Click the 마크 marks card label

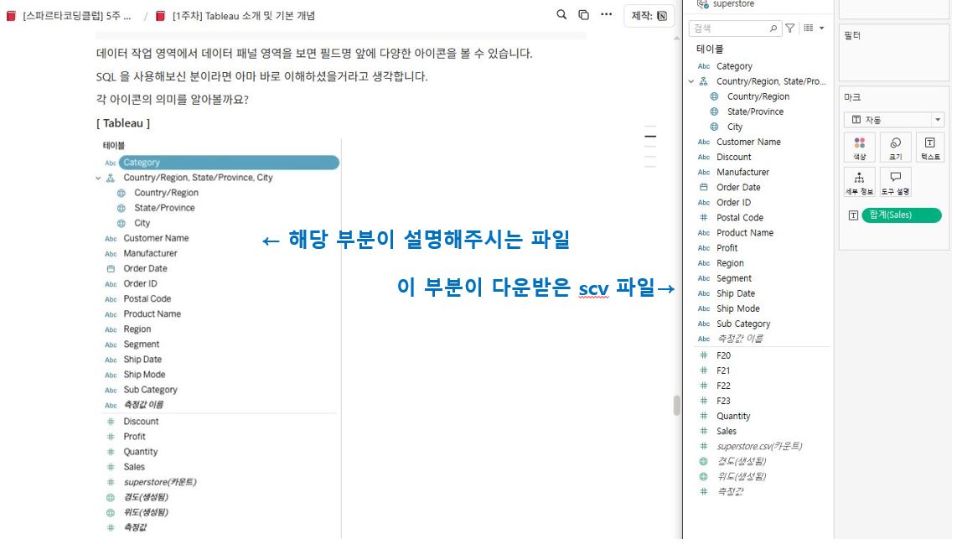(x=852, y=97)
